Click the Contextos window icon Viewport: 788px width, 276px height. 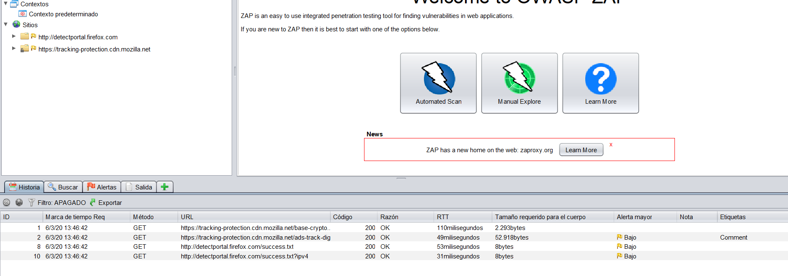pos(14,4)
